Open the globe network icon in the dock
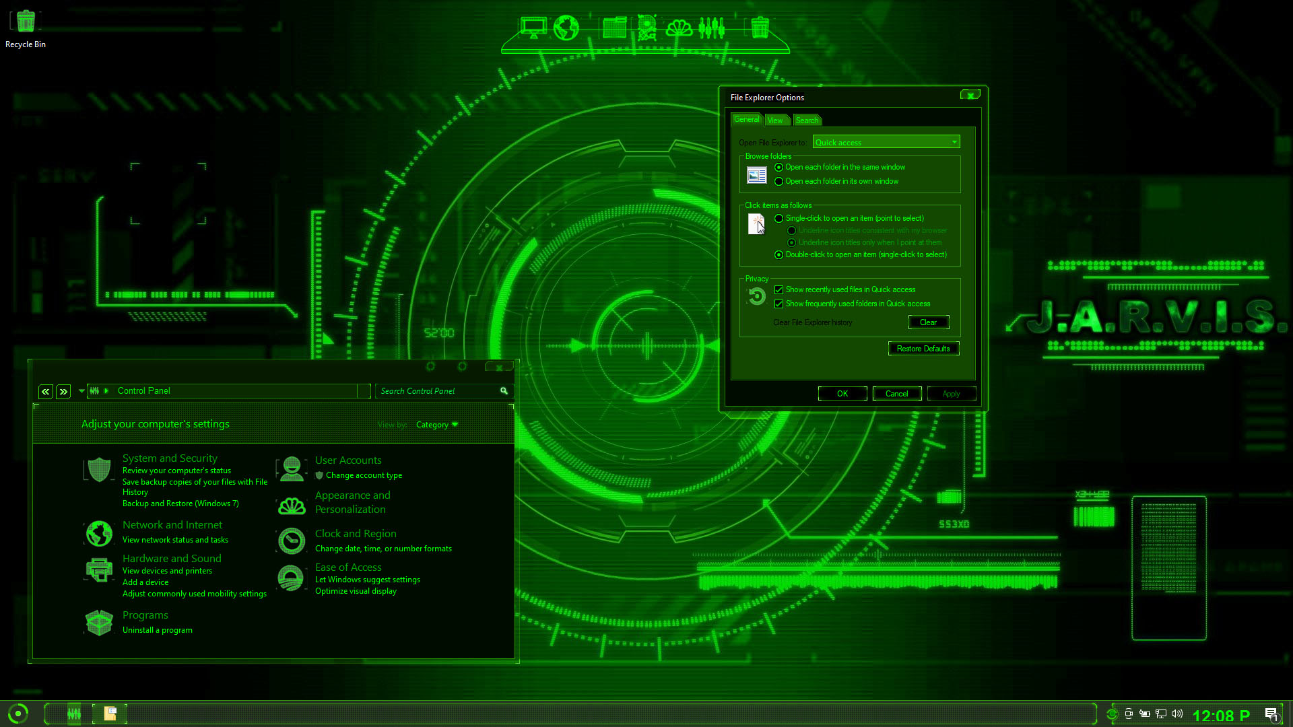 tap(566, 28)
